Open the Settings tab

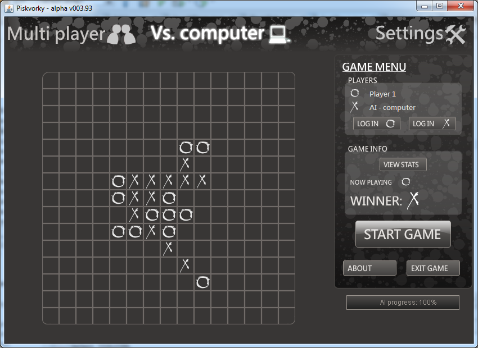(421, 34)
